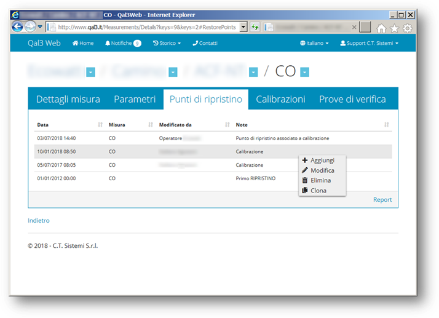This screenshot has height=318, width=439.
Task: Switch to the Calibrazioni tab
Action: coord(280,99)
